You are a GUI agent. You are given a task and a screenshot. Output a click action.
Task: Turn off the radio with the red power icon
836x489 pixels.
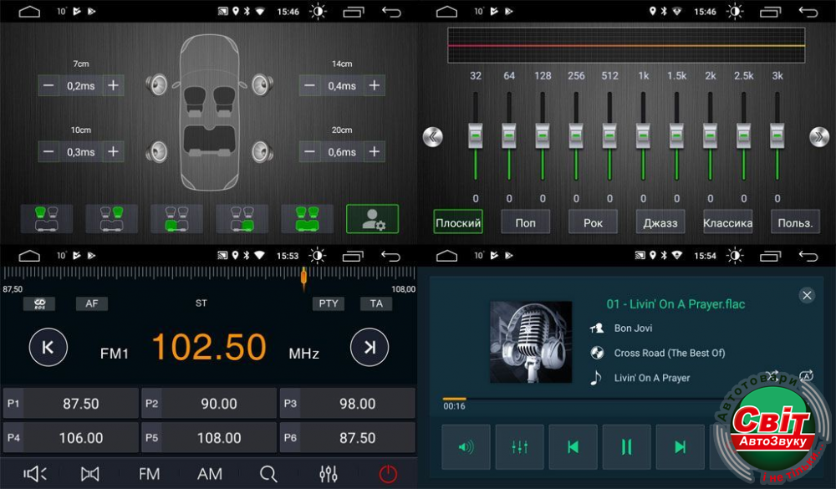coord(388,474)
